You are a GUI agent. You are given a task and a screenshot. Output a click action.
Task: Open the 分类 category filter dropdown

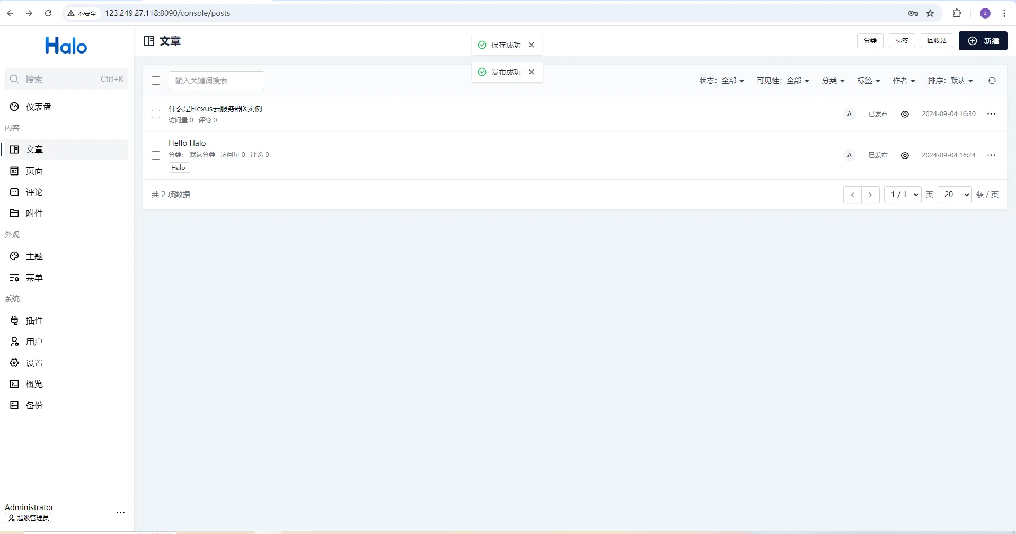[x=833, y=81]
